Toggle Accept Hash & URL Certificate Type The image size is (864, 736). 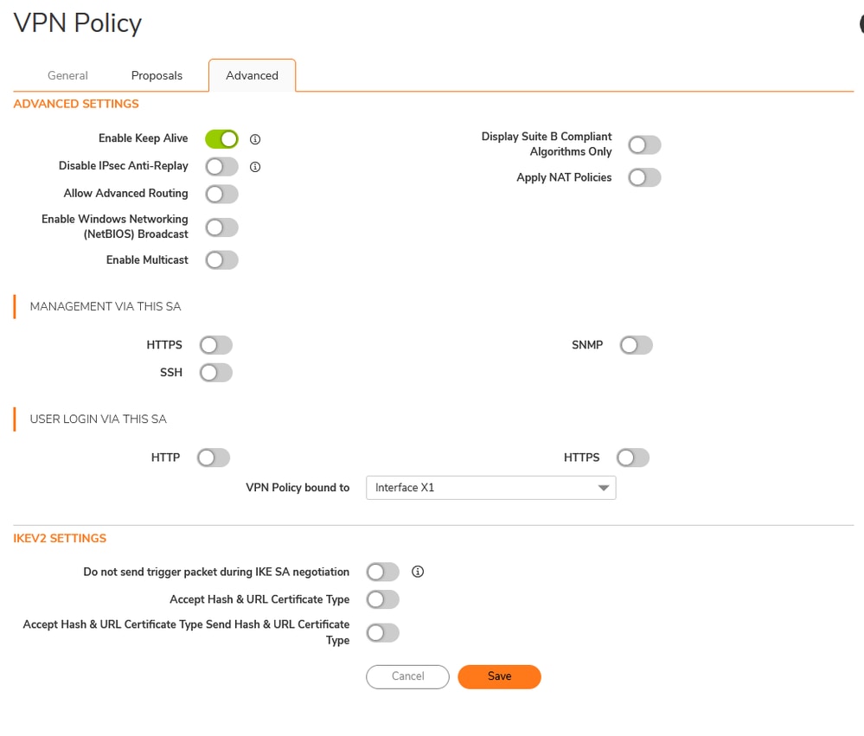pyautogui.click(x=383, y=599)
